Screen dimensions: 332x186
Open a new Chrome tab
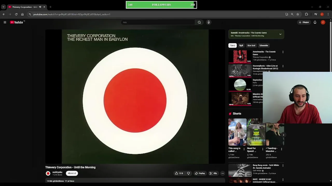pyautogui.click(x=50, y=7)
